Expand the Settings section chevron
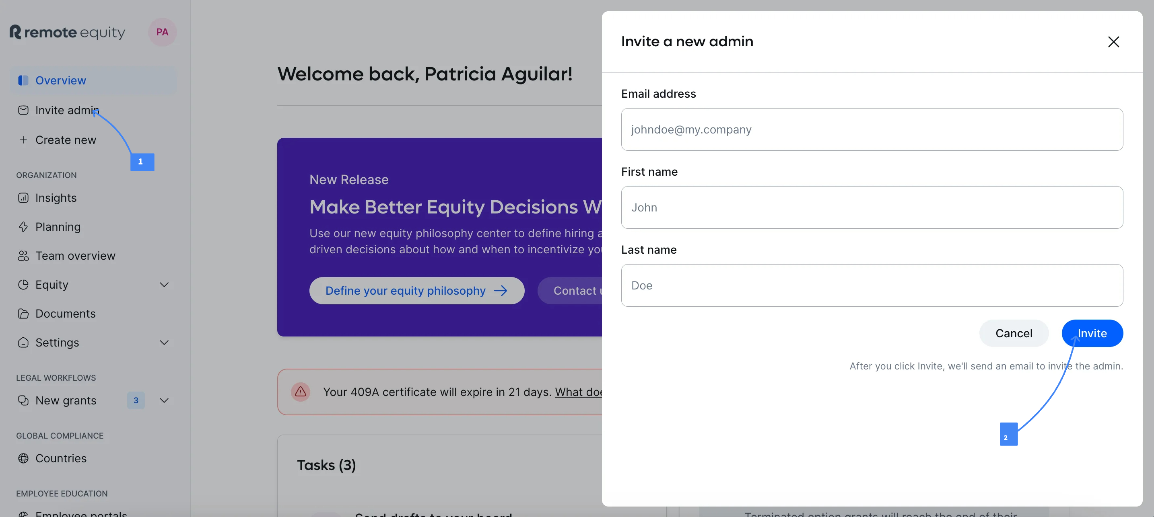The image size is (1154, 517). click(165, 343)
